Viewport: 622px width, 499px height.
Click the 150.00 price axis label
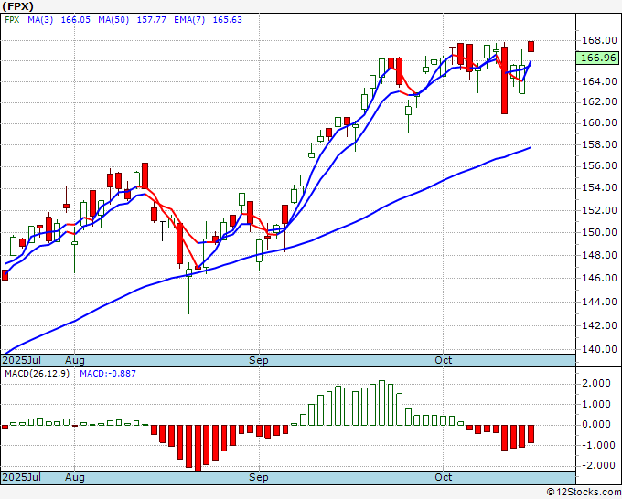tap(599, 232)
